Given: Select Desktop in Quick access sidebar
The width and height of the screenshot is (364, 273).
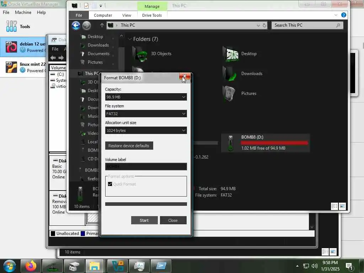Looking at the screenshot, I should (x=95, y=37).
